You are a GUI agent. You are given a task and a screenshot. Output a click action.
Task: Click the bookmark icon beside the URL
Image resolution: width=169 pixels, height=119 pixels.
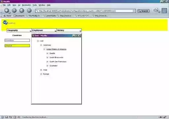[37, 11]
